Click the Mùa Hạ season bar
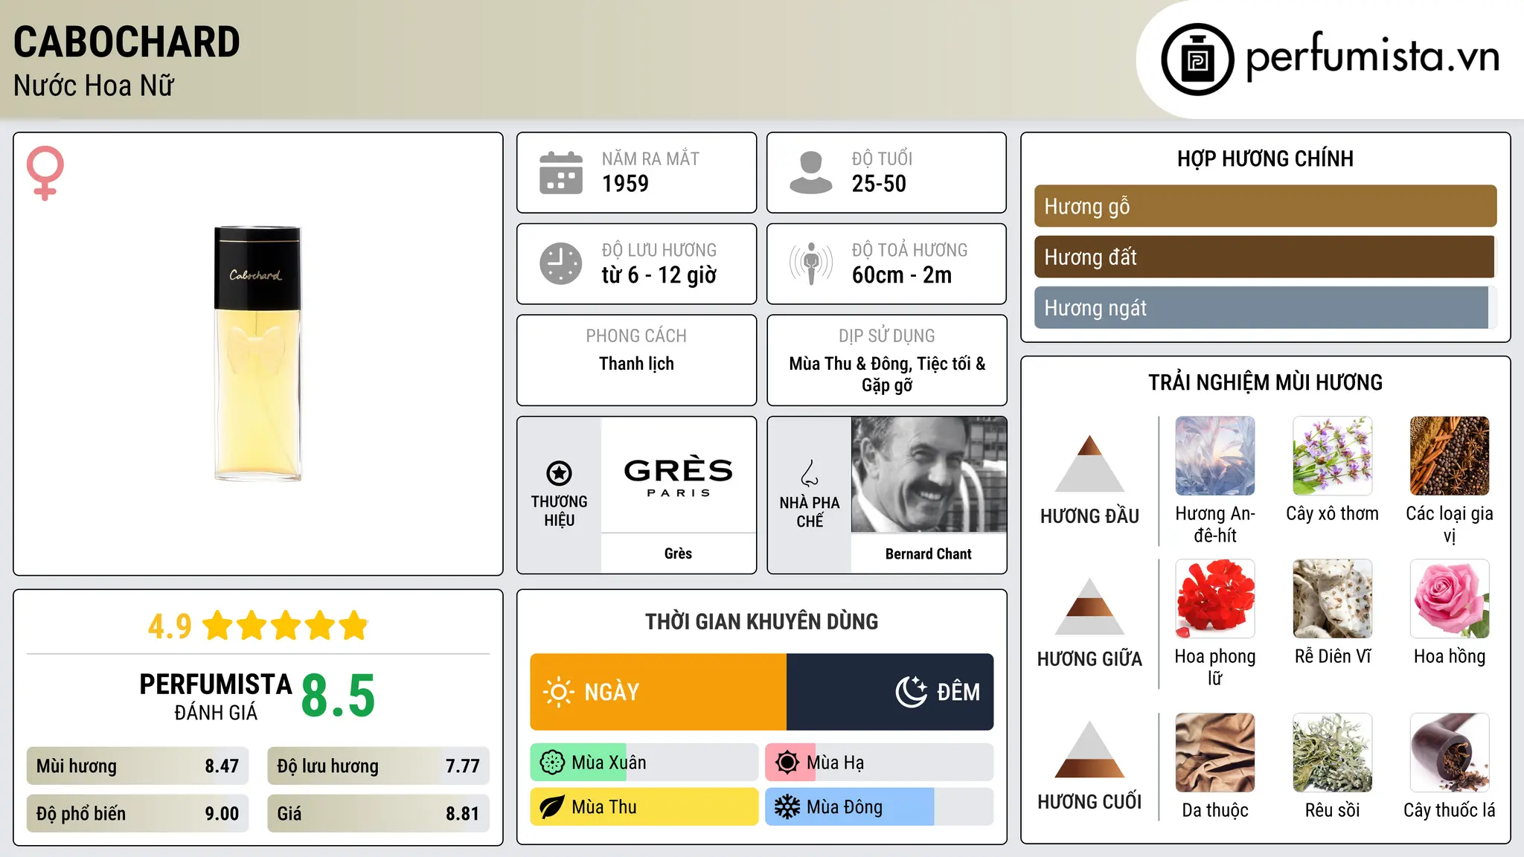Screen dimensions: 1524x857 click(880, 763)
